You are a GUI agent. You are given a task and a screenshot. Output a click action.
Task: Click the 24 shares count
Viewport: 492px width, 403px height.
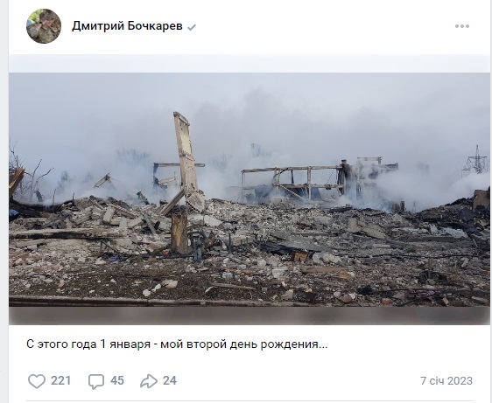click(170, 381)
